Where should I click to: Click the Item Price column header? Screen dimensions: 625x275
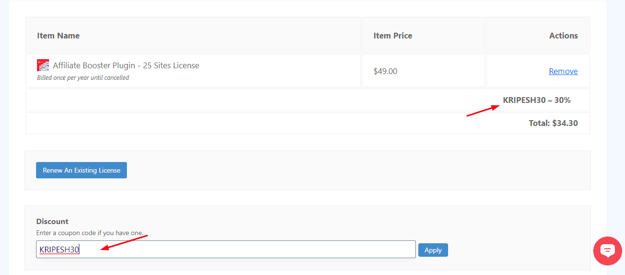point(393,36)
